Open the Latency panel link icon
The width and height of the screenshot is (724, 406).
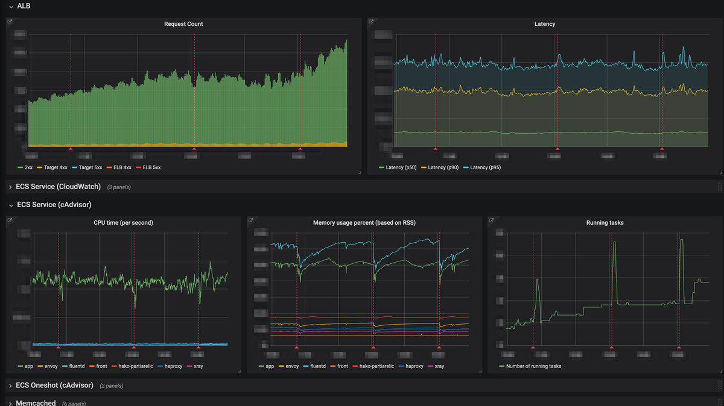pyautogui.click(x=372, y=21)
